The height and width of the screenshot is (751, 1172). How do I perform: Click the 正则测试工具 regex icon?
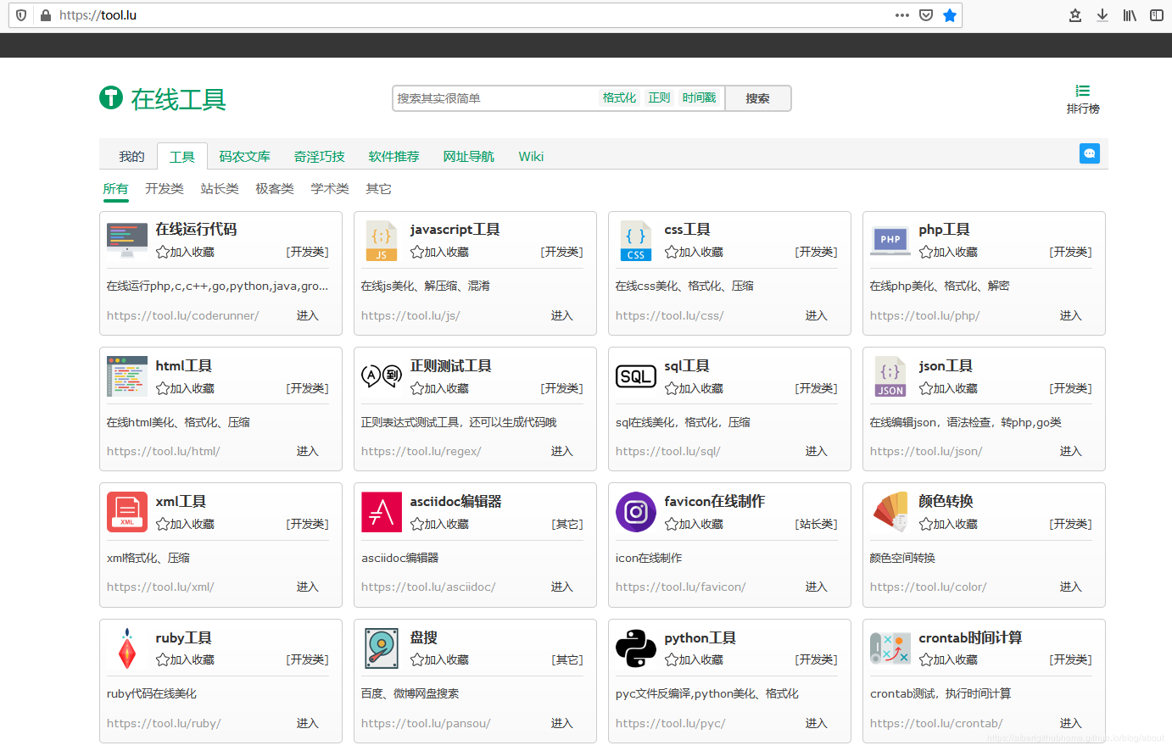382,376
